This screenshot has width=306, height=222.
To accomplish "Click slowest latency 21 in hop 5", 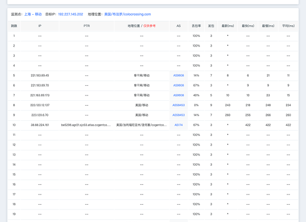I will coord(268,75).
